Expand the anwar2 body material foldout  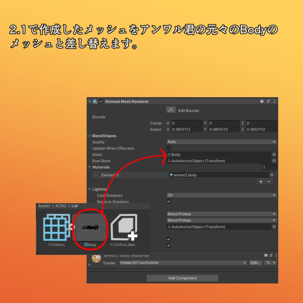[89, 265]
